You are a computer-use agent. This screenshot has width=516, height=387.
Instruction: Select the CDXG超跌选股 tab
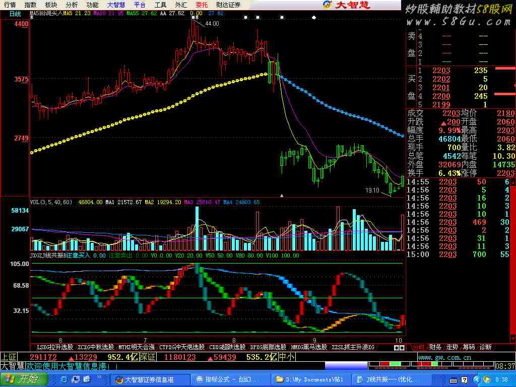point(227,347)
